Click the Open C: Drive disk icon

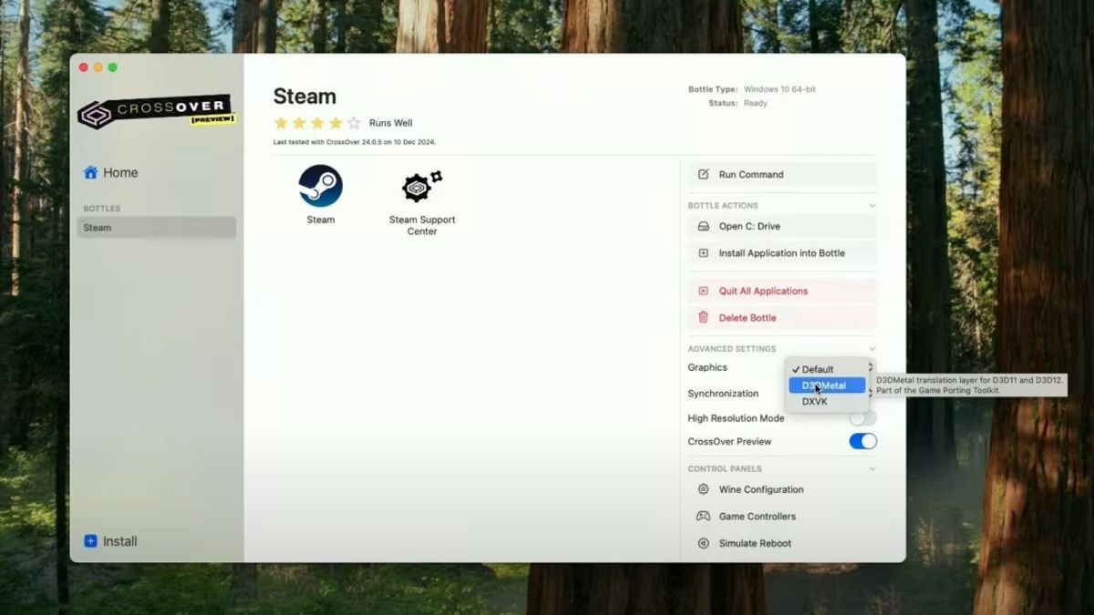(703, 226)
